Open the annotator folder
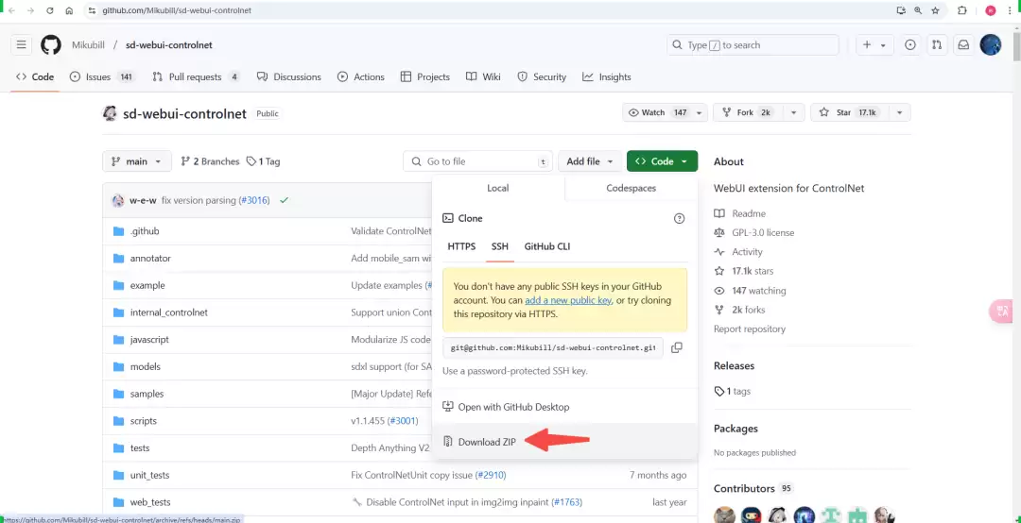 coord(150,258)
